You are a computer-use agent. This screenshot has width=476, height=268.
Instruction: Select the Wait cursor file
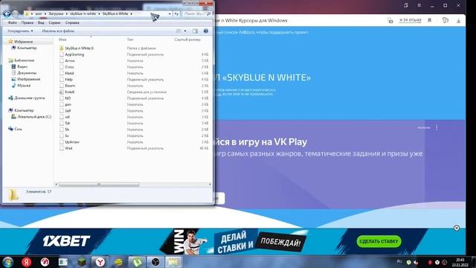coord(68,148)
